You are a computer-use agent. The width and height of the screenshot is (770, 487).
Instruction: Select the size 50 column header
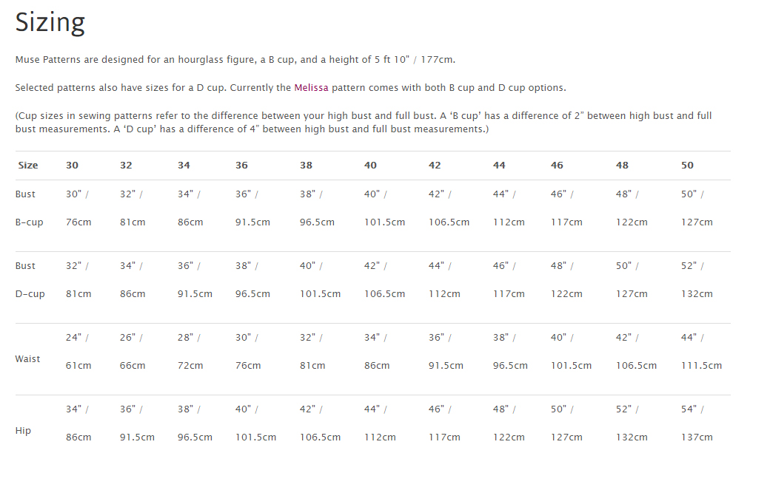click(687, 166)
